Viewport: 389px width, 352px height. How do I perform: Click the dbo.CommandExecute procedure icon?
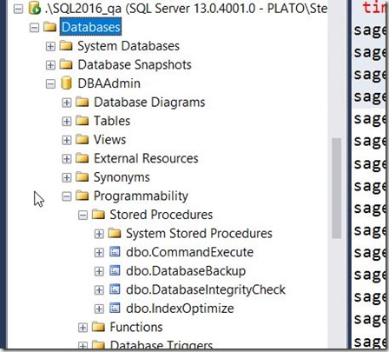coord(115,252)
